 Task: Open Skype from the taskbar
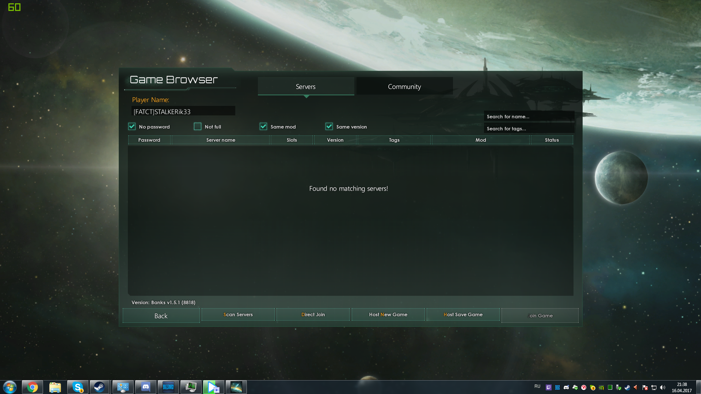pos(78,387)
